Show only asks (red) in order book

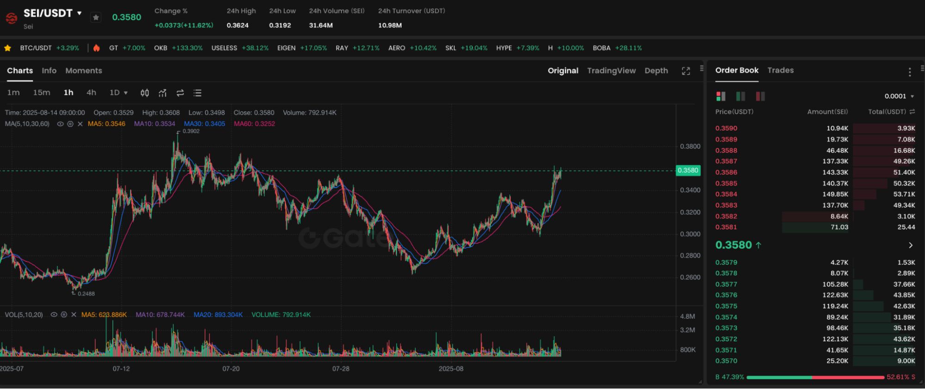760,96
